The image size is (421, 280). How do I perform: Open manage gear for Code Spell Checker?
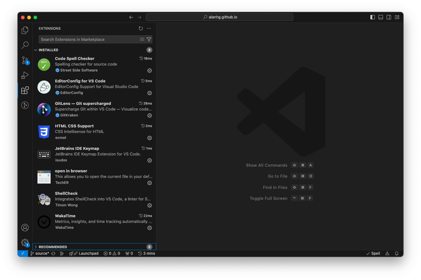[150, 71]
